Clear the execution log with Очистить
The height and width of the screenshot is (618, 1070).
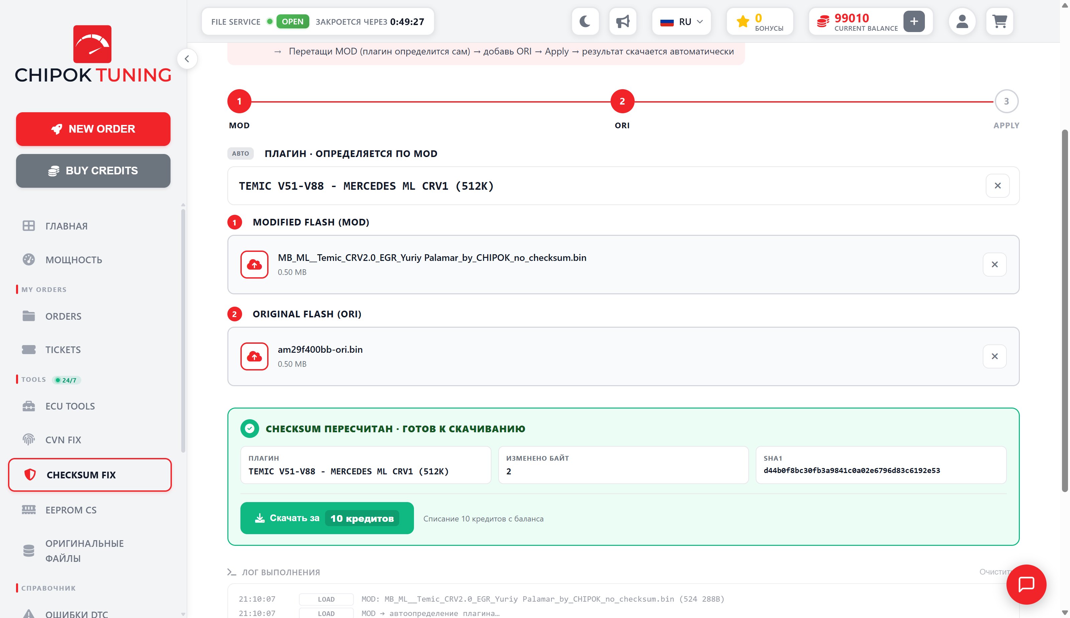(995, 572)
